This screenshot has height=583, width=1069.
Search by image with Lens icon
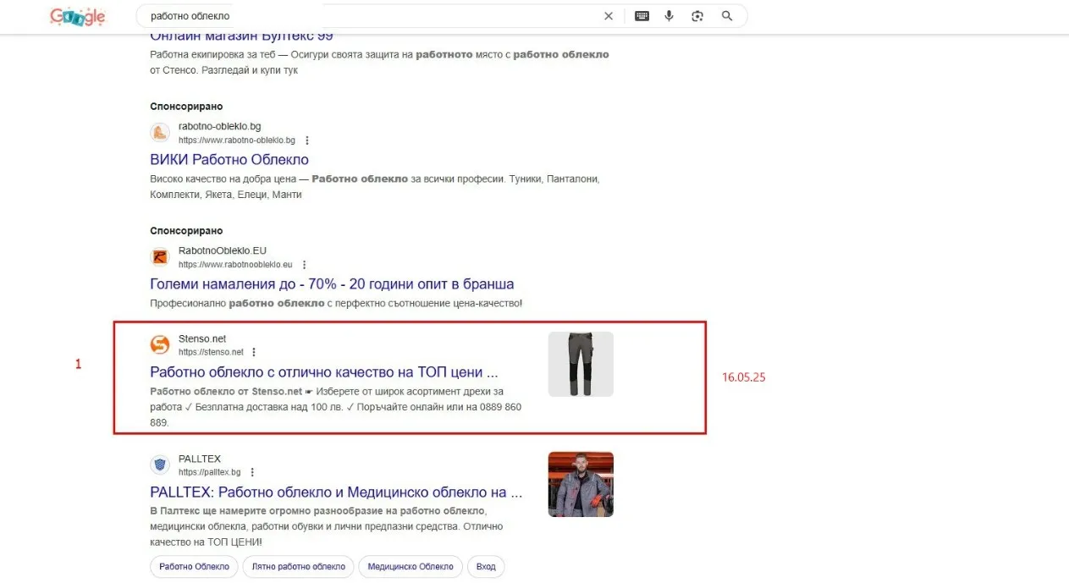pos(697,16)
